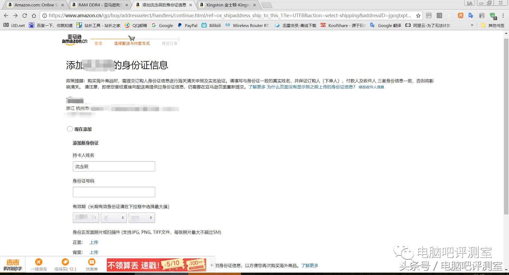Open the green shield extension with badge 1
This screenshot has width=509, height=275.
pyautogui.click(x=493, y=16)
